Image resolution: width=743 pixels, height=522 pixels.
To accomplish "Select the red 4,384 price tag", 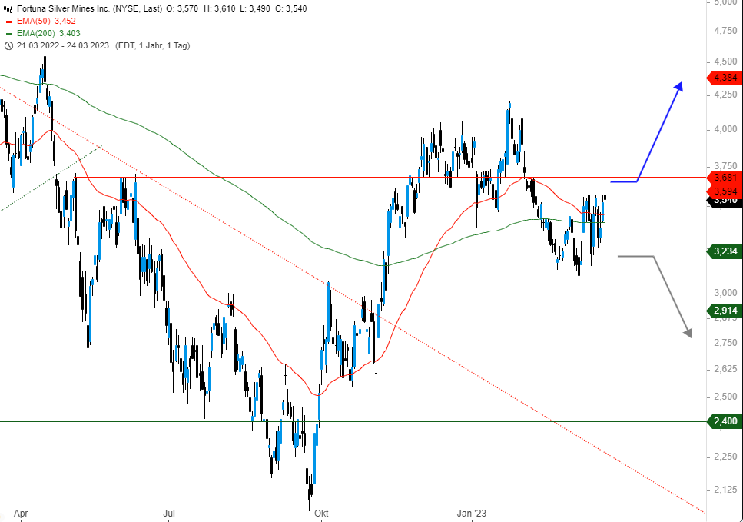I will 725,78.
